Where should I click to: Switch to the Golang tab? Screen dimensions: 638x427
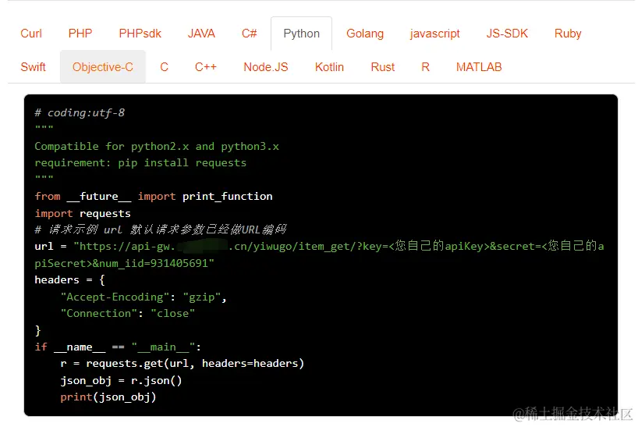point(365,34)
